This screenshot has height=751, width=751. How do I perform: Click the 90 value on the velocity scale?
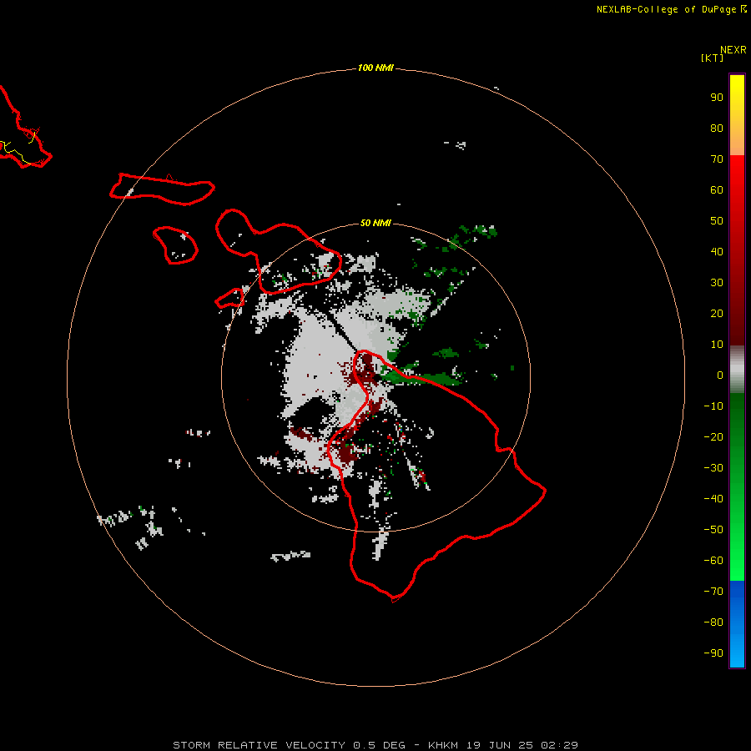717,98
